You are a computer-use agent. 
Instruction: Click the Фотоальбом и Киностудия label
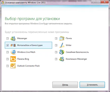[x=30, y=45]
